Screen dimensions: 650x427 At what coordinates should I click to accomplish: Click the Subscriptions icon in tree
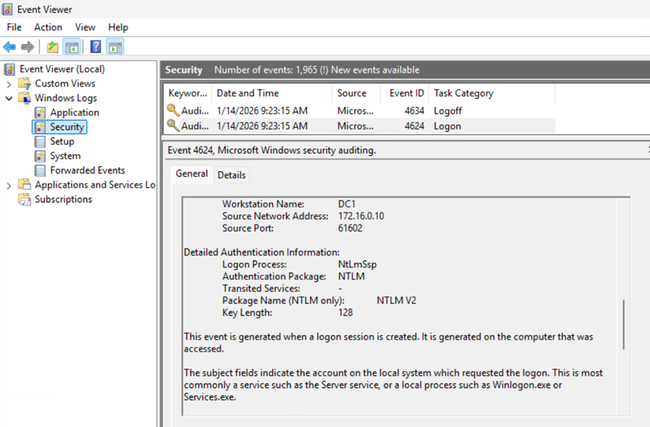(25, 199)
